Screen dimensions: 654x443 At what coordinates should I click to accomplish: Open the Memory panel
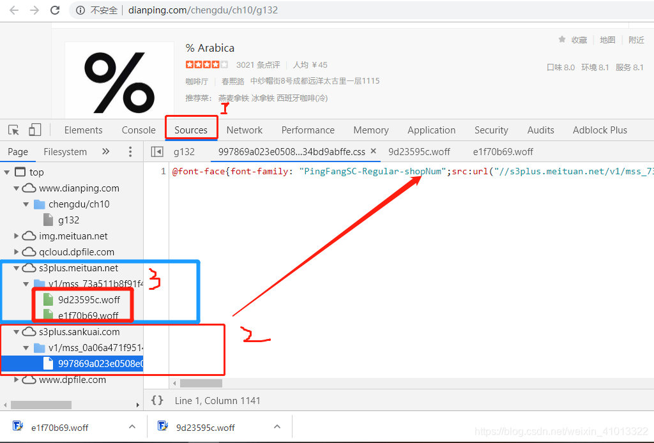(371, 130)
